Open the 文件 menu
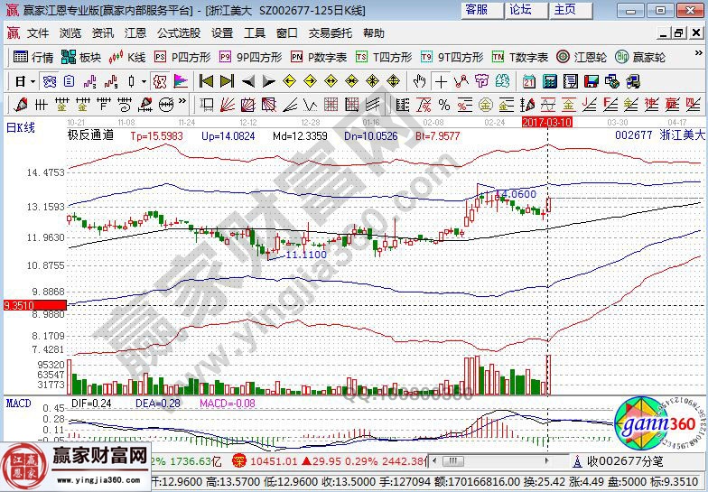The height and width of the screenshot is (492, 708). pos(38,32)
